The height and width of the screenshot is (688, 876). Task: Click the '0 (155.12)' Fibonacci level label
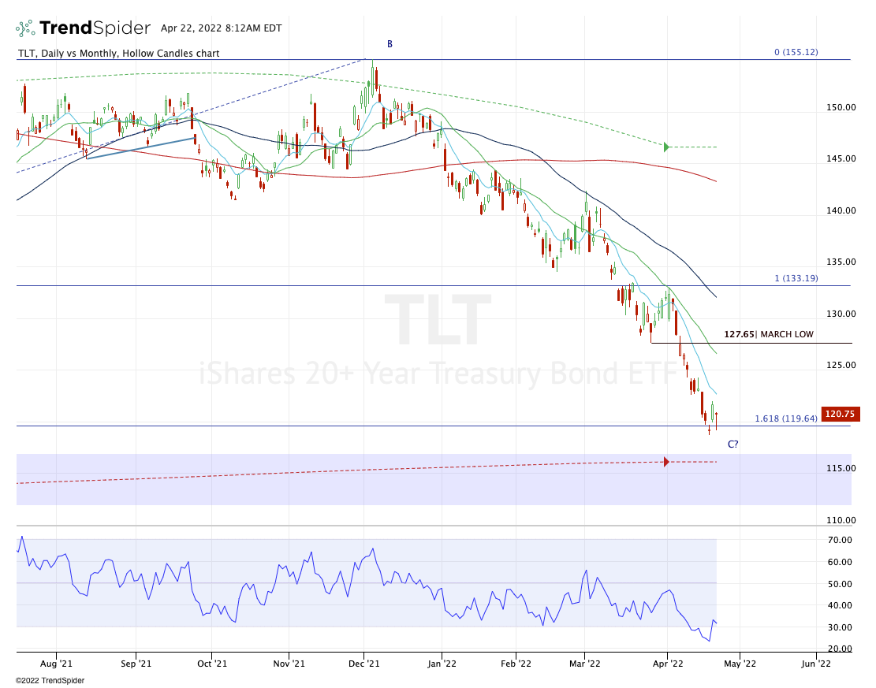(x=796, y=52)
